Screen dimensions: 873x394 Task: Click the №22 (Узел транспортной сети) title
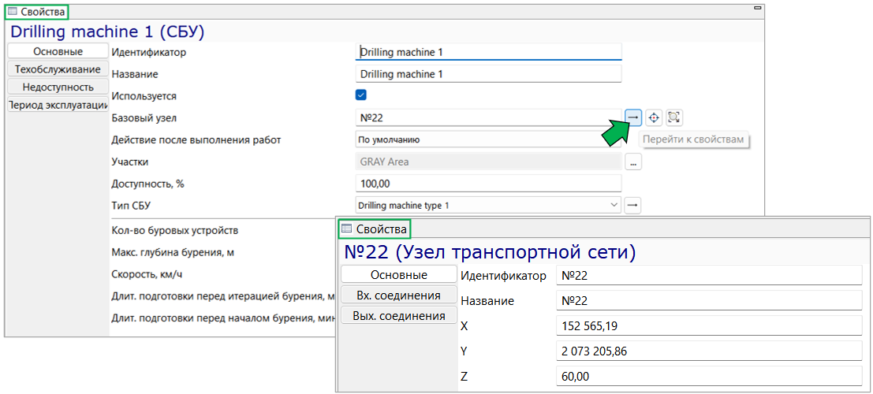pyautogui.click(x=490, y=252)
